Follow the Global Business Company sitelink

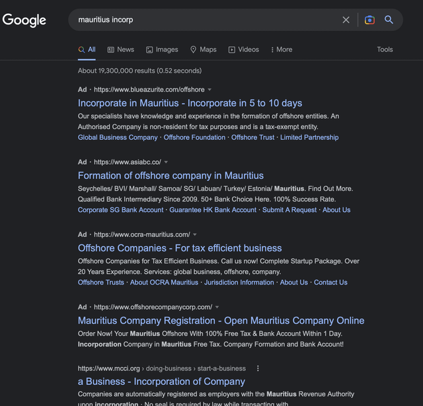(x=118, y=137)
